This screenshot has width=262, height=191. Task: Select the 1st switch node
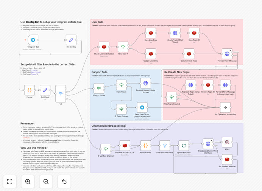pyautogui.click(x=61, y=94)
